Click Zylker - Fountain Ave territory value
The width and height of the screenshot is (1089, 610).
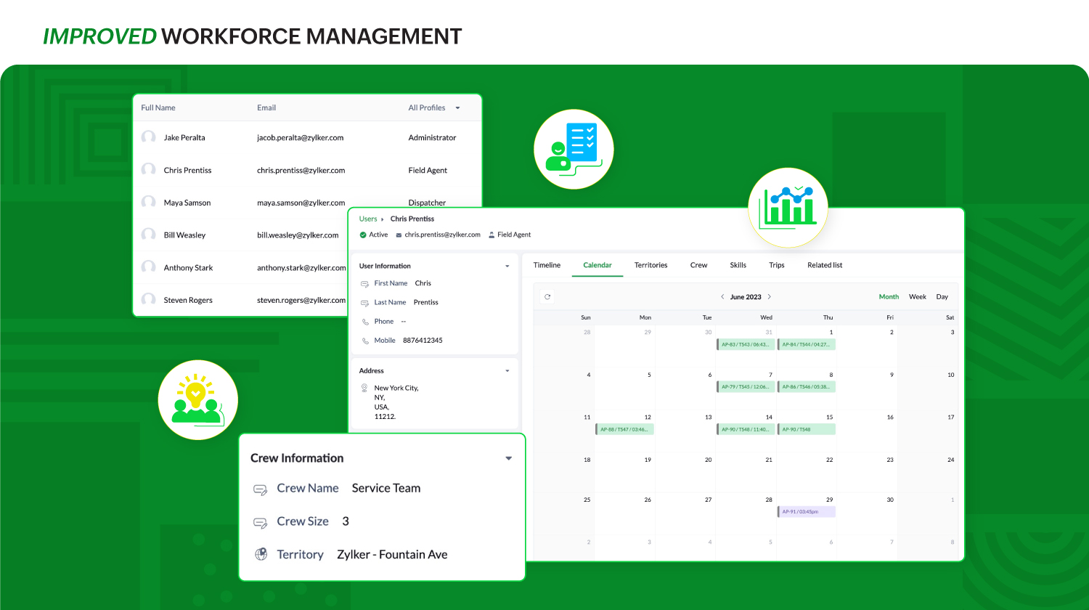[392, 554]
